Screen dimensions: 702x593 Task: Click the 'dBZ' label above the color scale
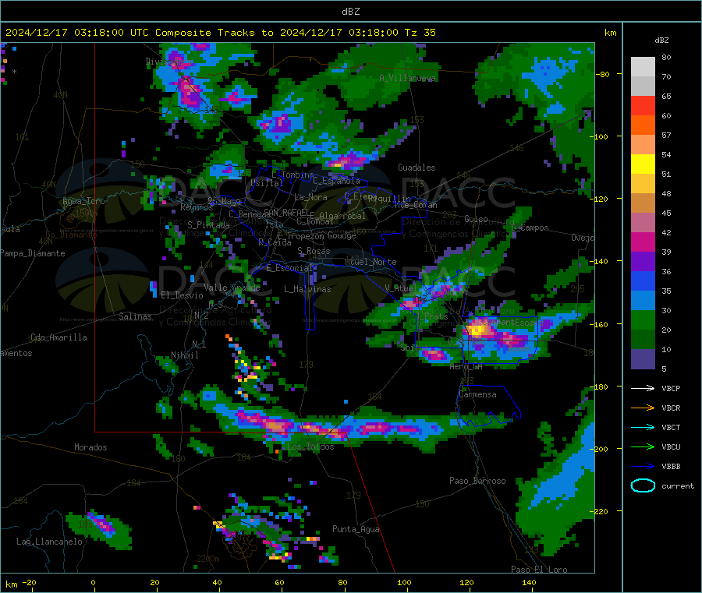click(x=661, y=41)
